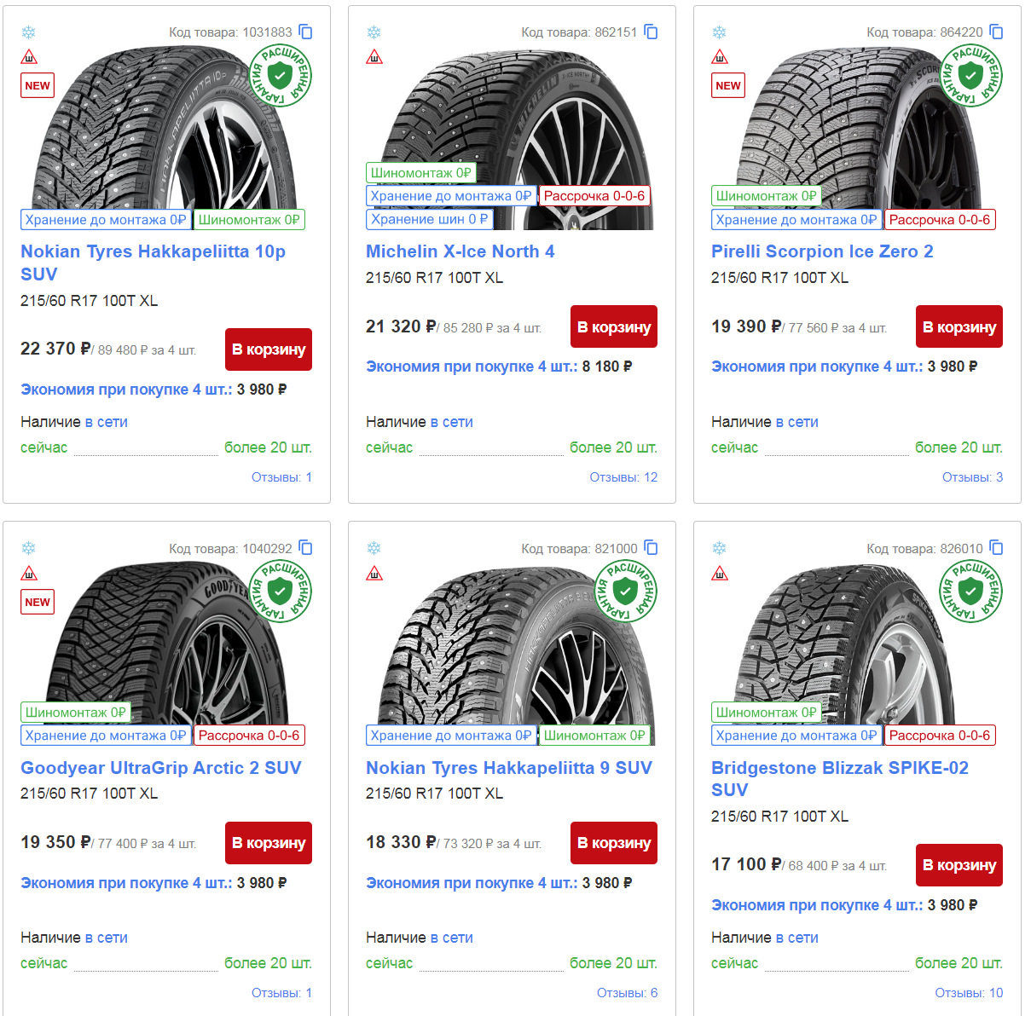This screenshot has height=1016, width=1031.
Task: Open Pirelli Scorpion Ice Zero 2 product page
Action: click(822, 251)
